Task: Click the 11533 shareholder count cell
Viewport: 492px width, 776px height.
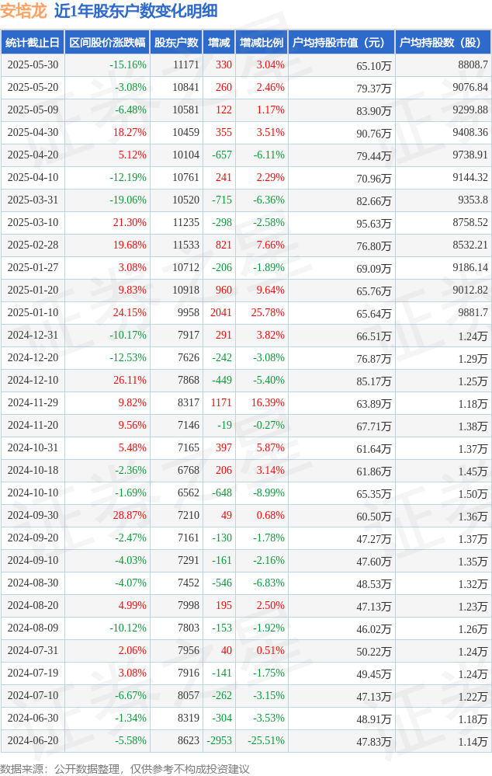Action: click(176, 245)
